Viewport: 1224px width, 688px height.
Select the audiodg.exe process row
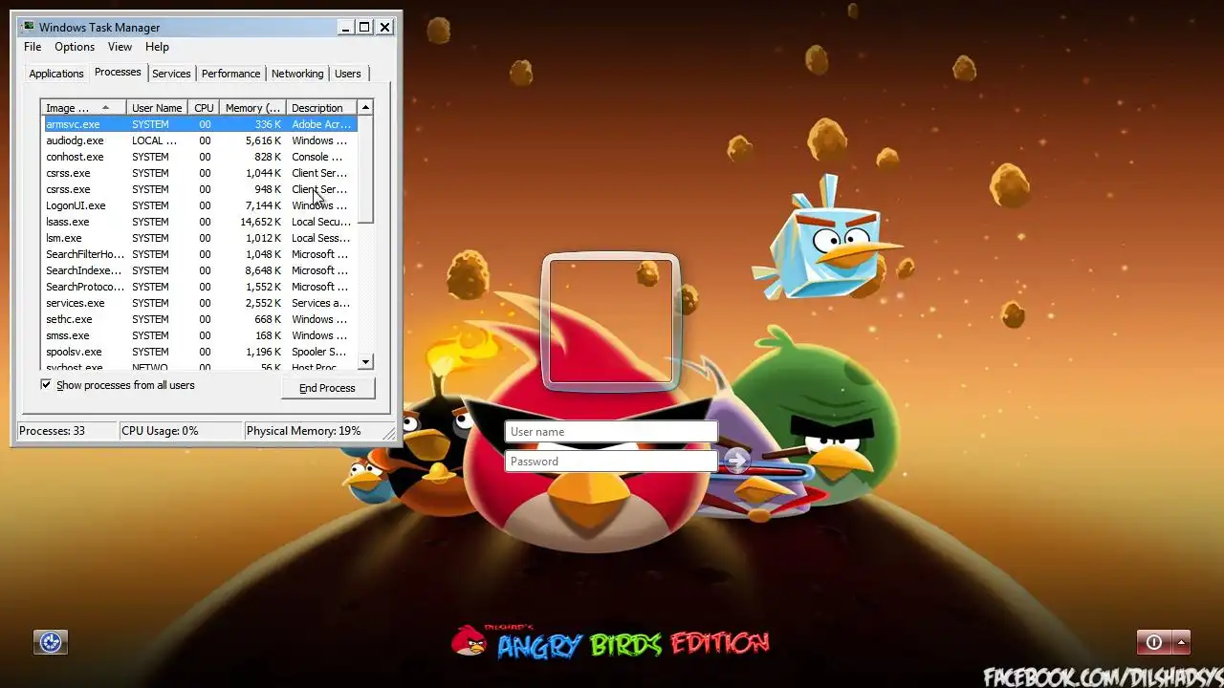pyautogui.click(x=200, y=140)
